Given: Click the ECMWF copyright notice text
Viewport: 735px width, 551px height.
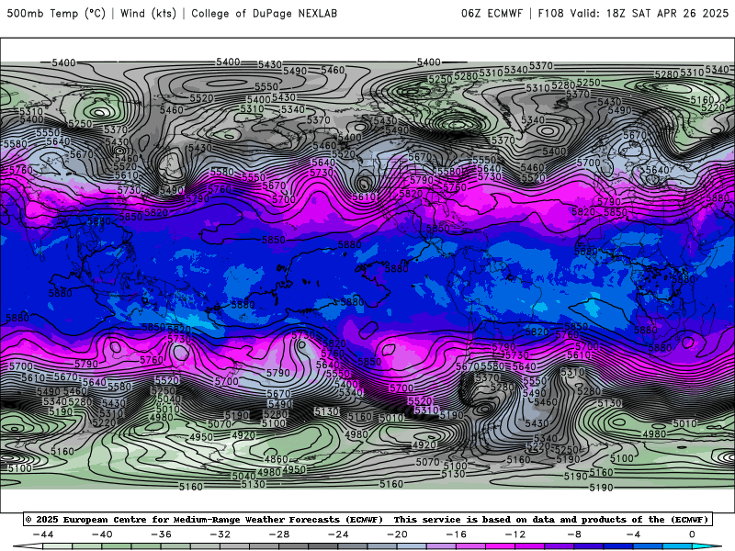Looking at the screenshot, I should point(367,520).
